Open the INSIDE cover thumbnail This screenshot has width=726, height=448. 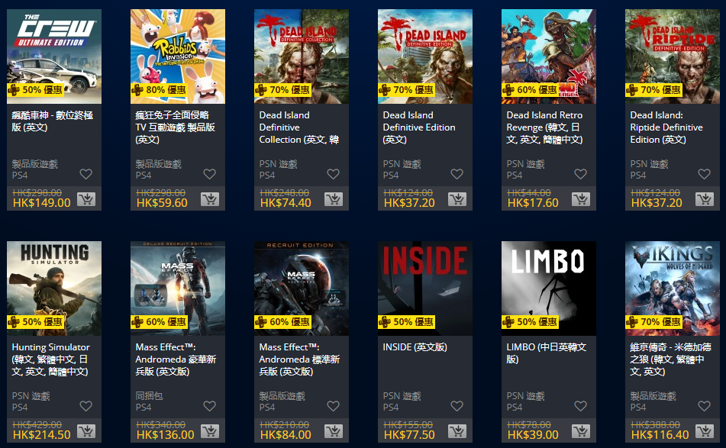425,288
